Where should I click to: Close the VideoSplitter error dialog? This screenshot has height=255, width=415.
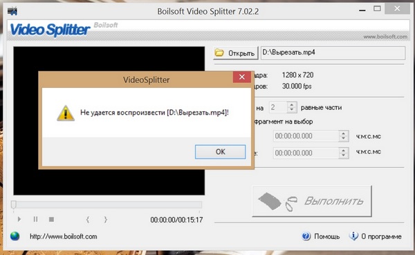[242, 77]
